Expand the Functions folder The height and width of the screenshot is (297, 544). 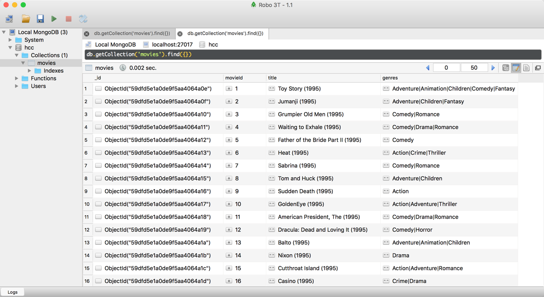17,78
